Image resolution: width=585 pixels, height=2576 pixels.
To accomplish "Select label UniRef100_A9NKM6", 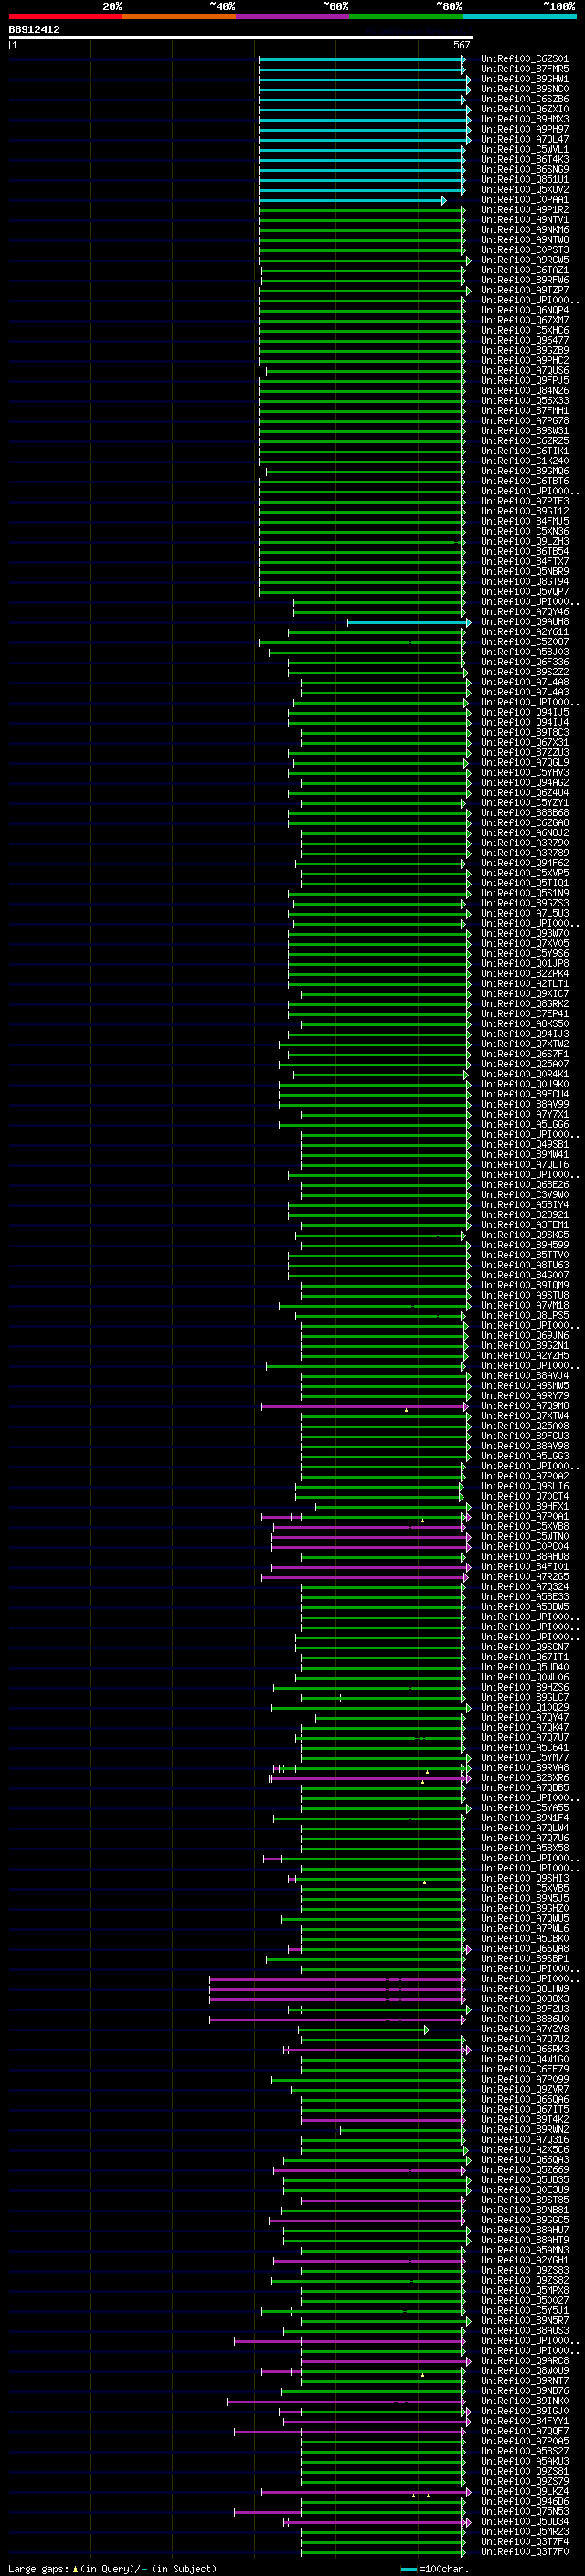I will [524, 230].
